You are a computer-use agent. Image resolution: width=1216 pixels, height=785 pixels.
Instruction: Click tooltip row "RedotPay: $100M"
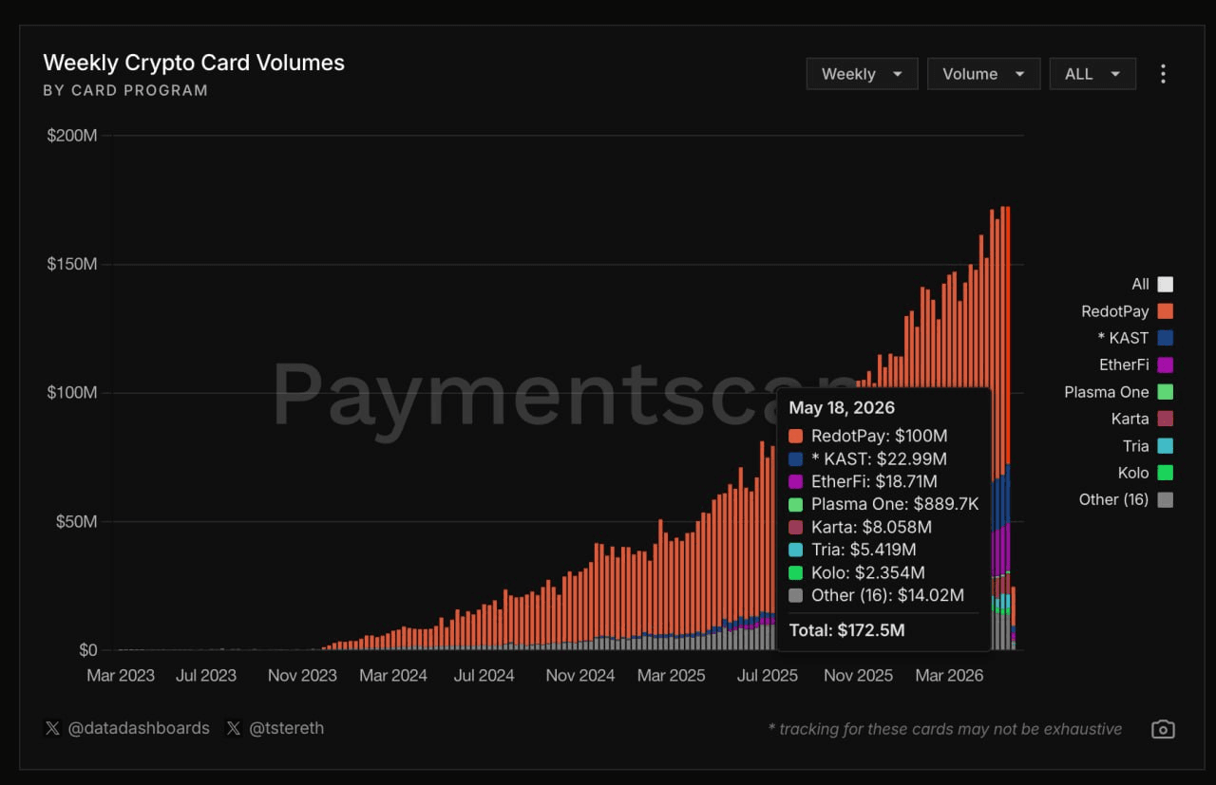[x=868, y=436]
